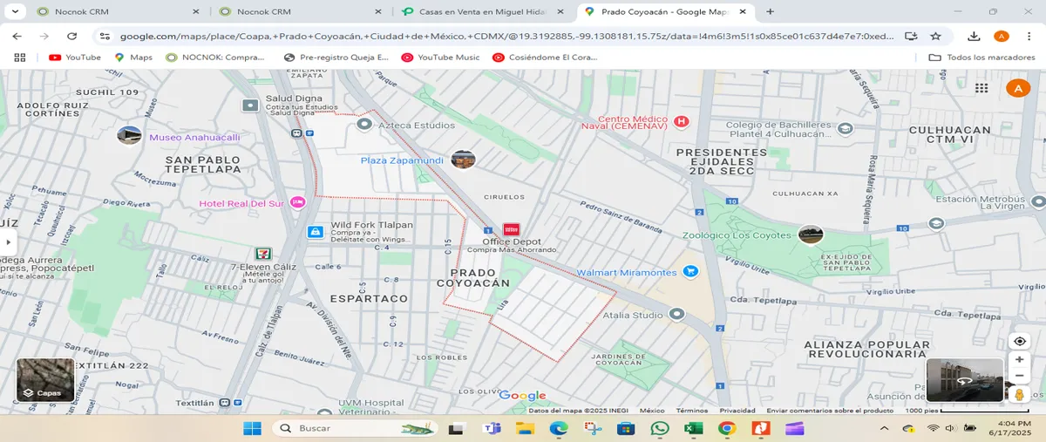Viewport: 1046px width, 442px height.
Task: Open File Explorer from the taskbar
Action: coord(525,428)
